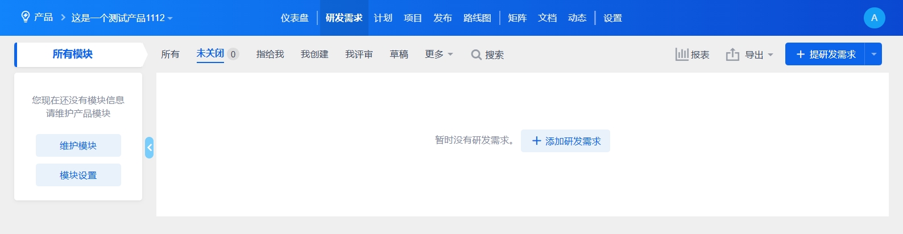The width and height of the screenshot is (903, 234).
Task: Switch to the 文档 nav tab
Action: coord(548,18)
